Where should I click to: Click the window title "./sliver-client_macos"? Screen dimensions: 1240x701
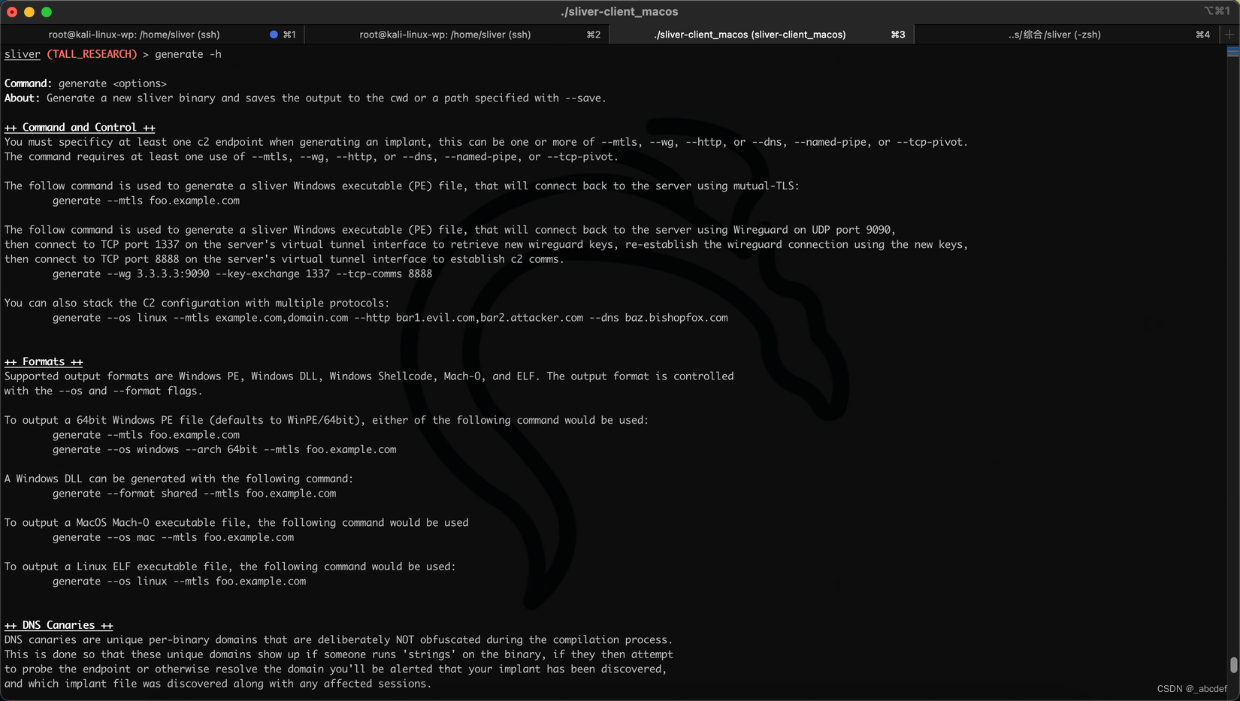point(619,12)
